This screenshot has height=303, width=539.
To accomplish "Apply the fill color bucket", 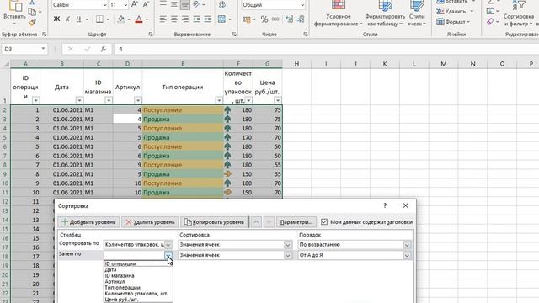I will click(121, 19).
